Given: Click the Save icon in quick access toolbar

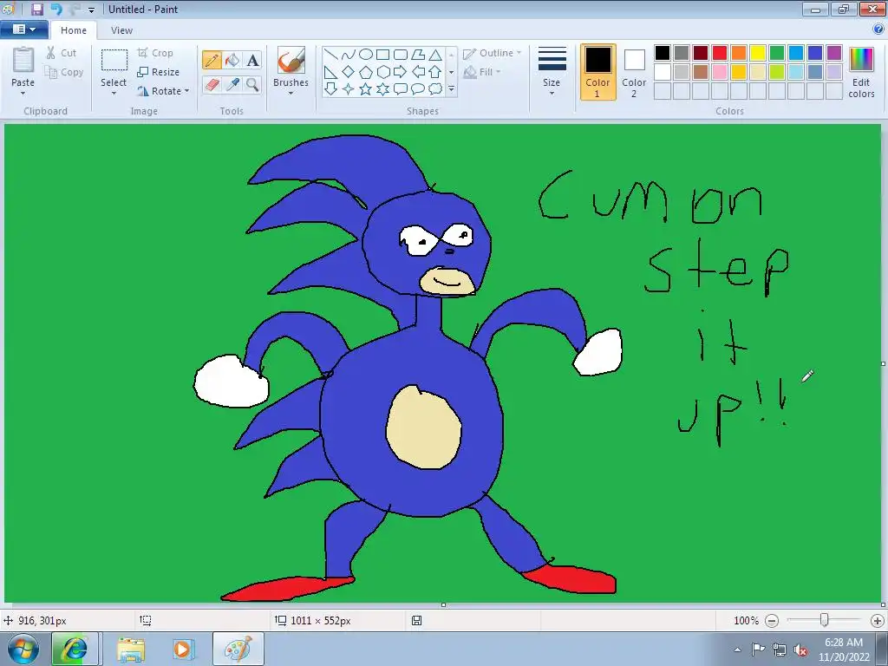Looking at the screenshot, I should click(37, 9).
